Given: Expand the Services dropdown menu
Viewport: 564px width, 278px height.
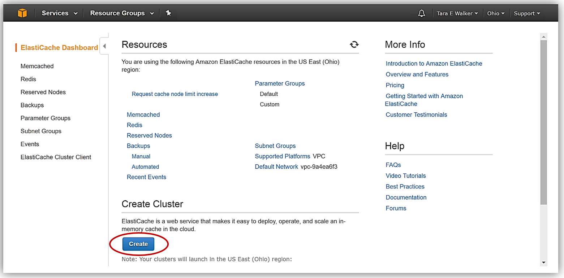Looking at the screenshot, I should coord(60,13).
